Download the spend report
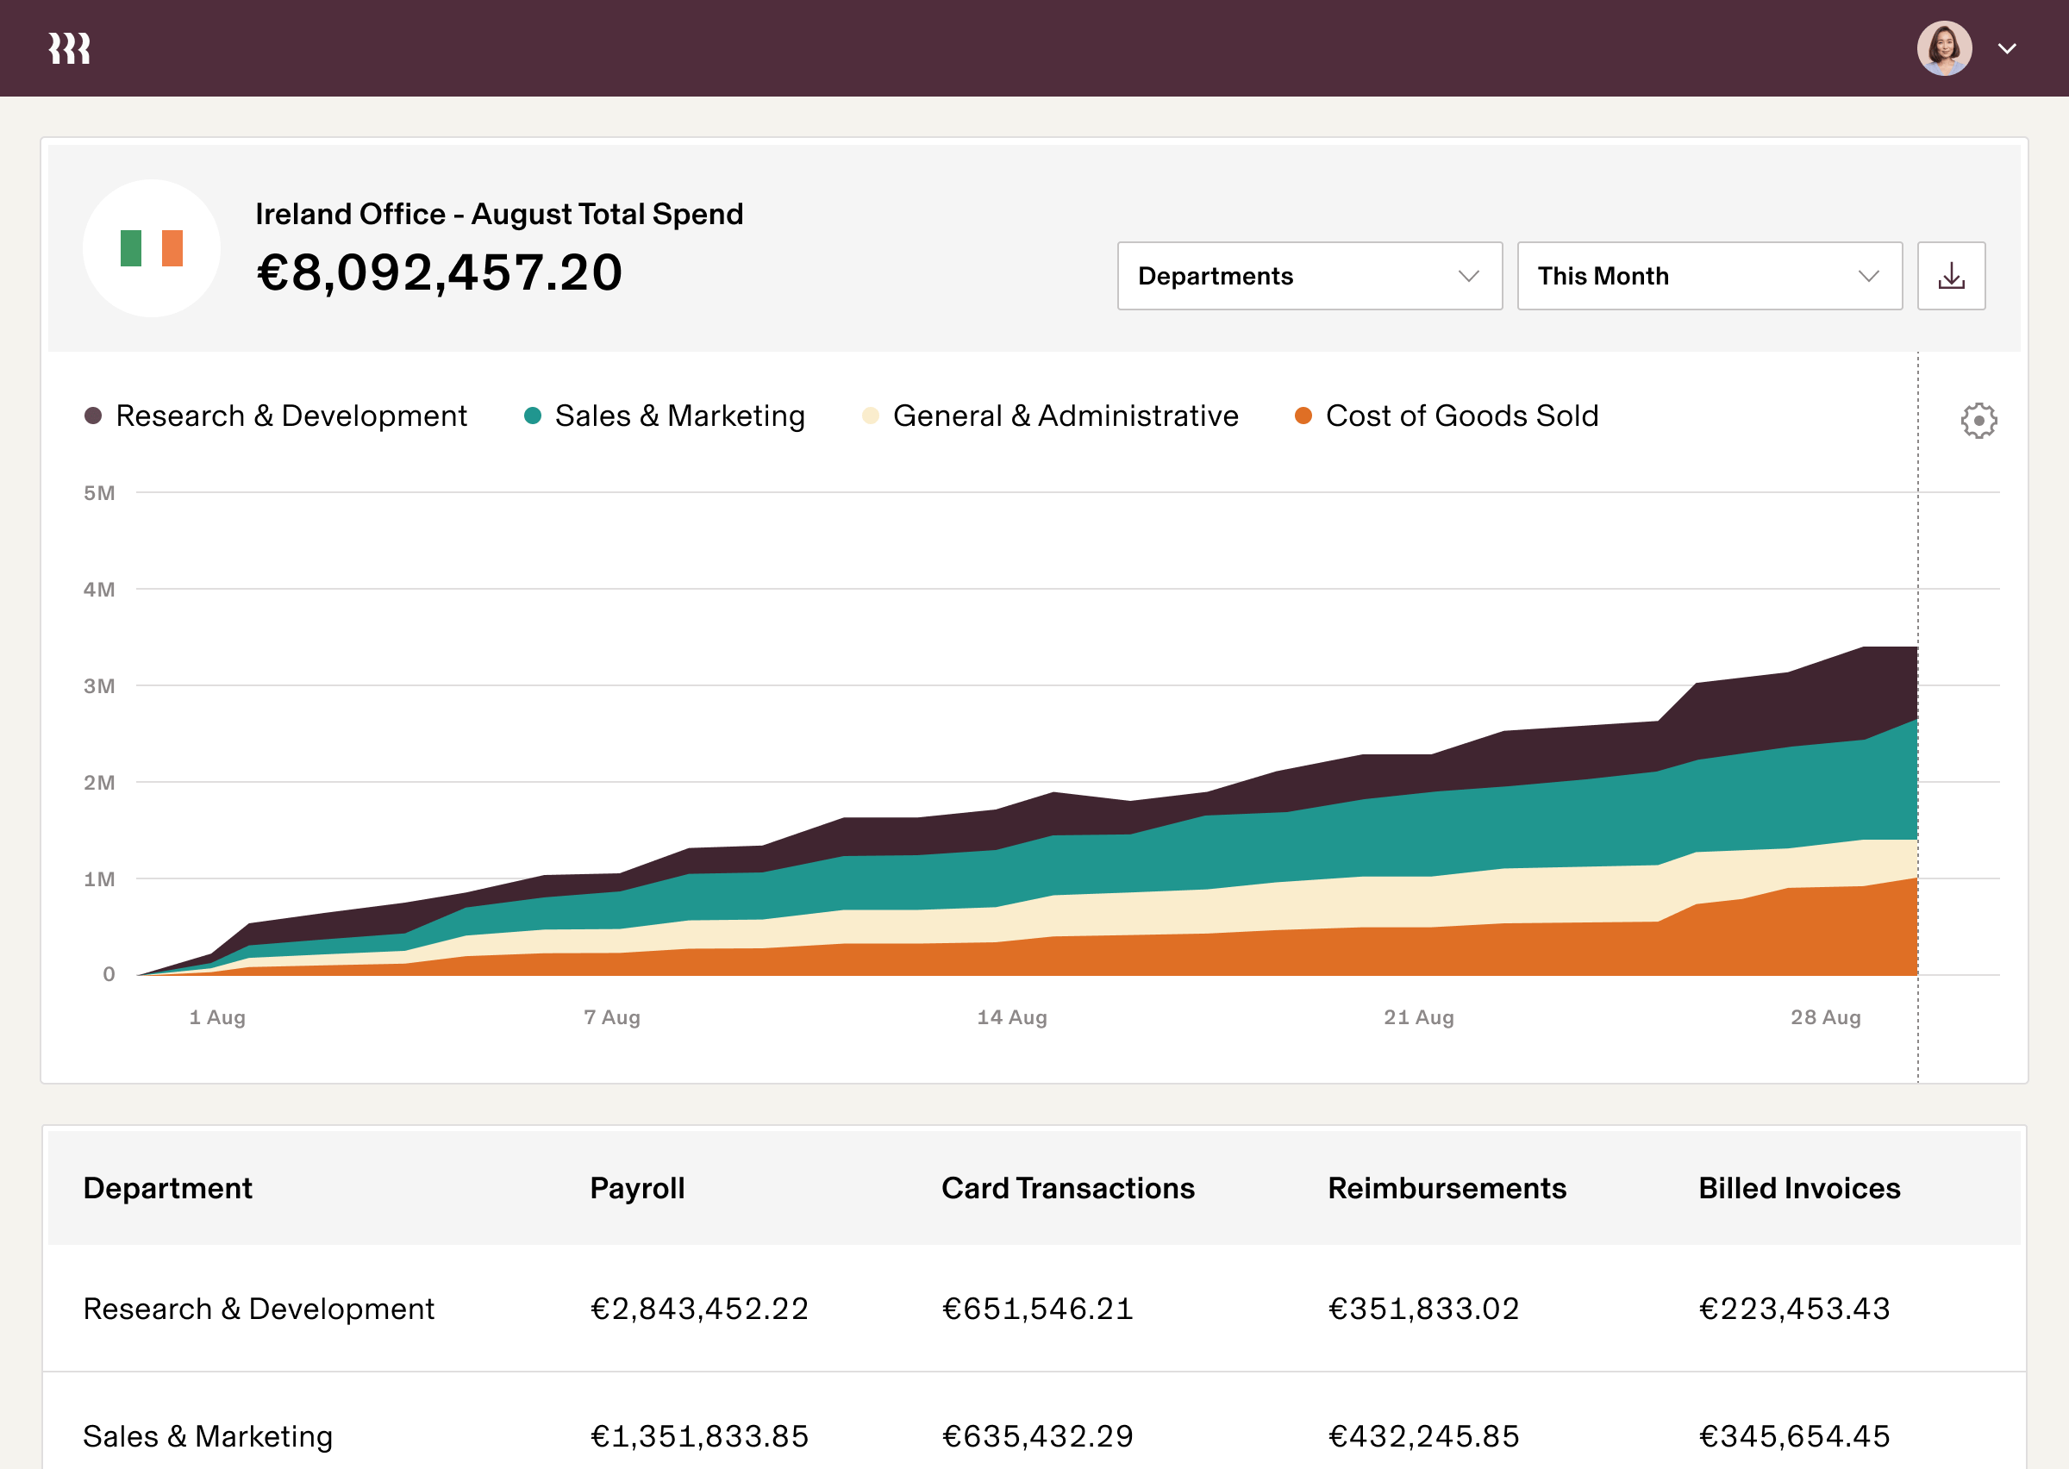The width and height of the screenshot is (2069, 1469). (x=1951, y=276)
